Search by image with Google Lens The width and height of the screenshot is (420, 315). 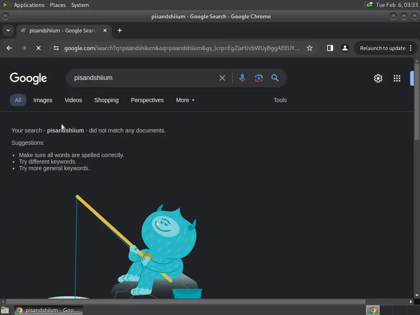click(x=258, y=78)
